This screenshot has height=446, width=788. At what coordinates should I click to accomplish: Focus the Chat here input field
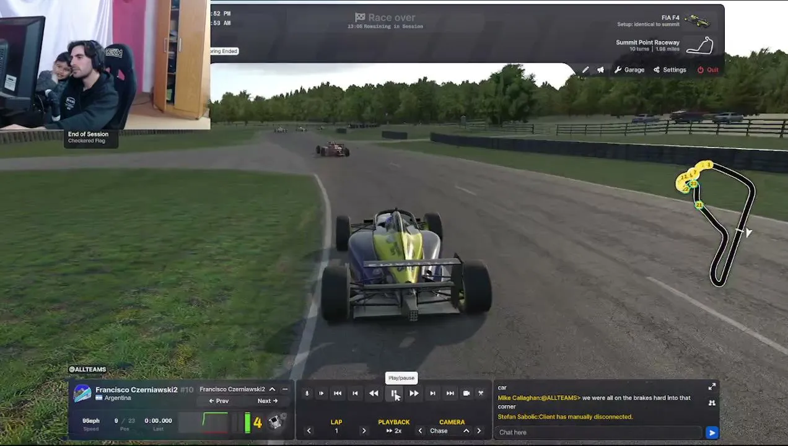click(599, 432)
